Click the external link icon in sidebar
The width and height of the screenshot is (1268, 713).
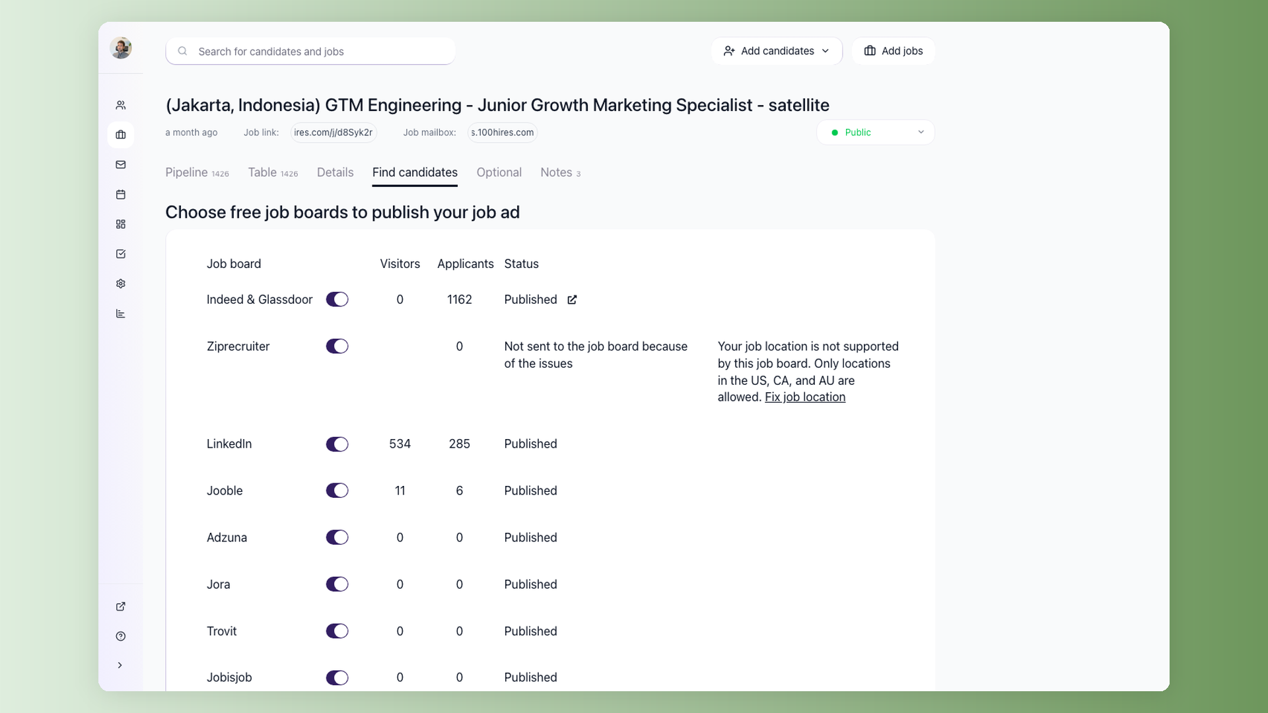121,606
